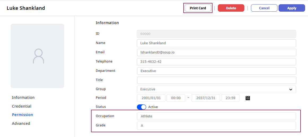Apply the user changes
The height and width of the screenshot is (137, 308).
click(292, 8)
